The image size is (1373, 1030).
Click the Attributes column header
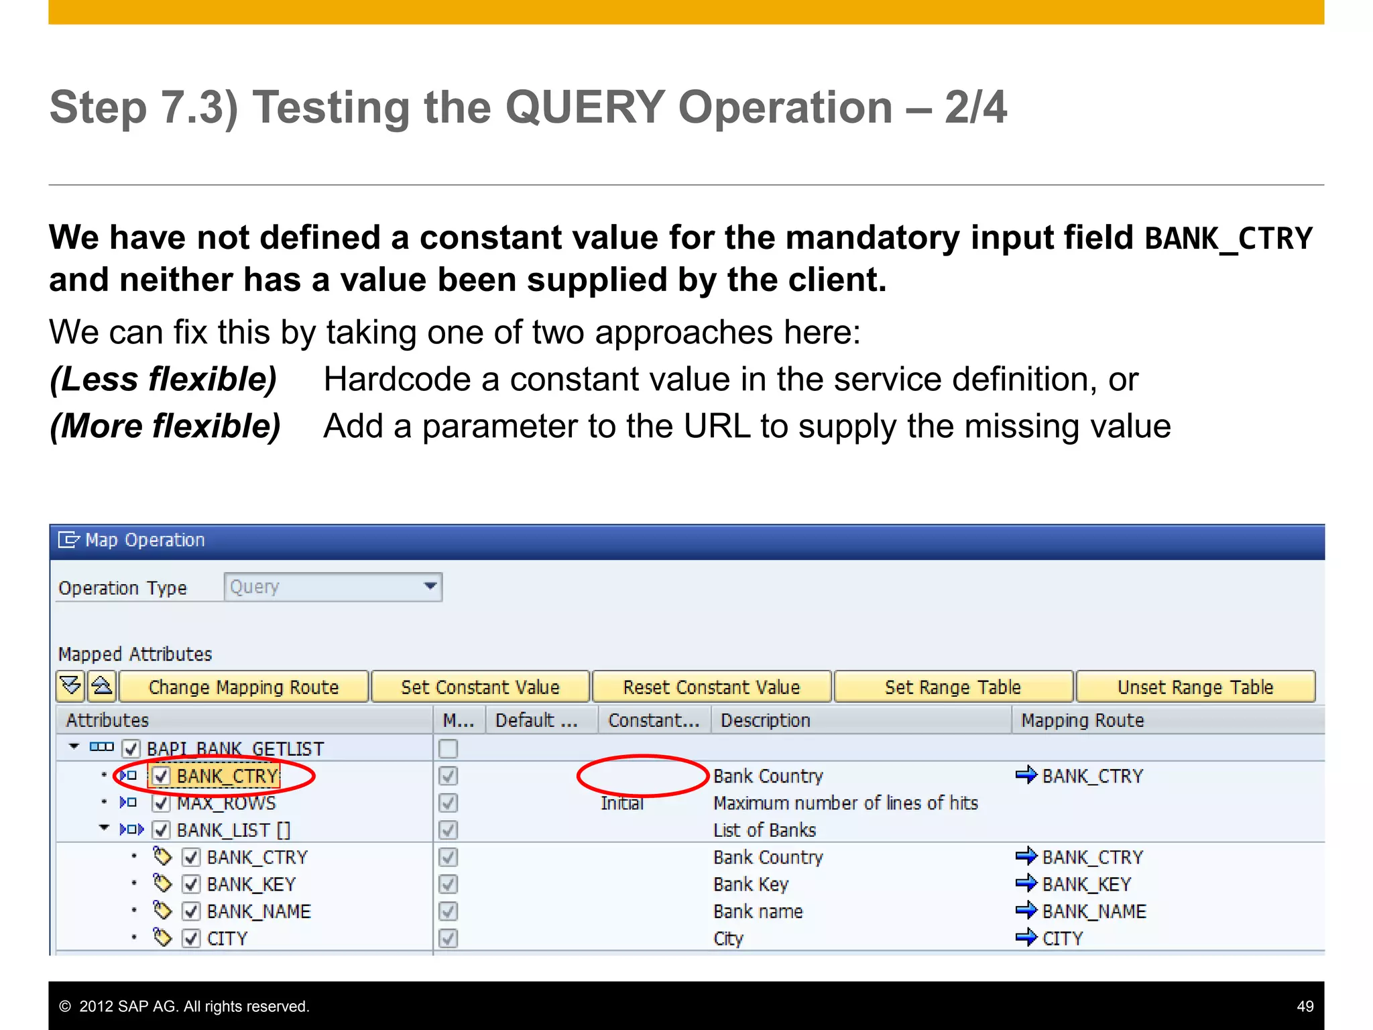pos(244,720)
